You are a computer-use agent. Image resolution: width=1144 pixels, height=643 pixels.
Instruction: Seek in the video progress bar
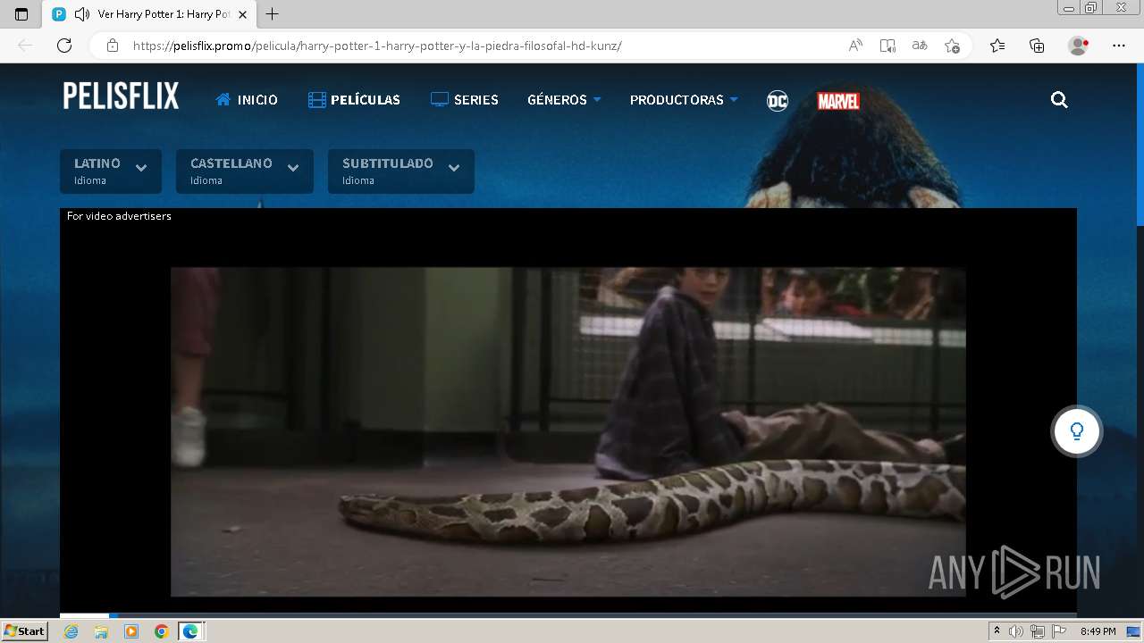click(x=568, y=615)
